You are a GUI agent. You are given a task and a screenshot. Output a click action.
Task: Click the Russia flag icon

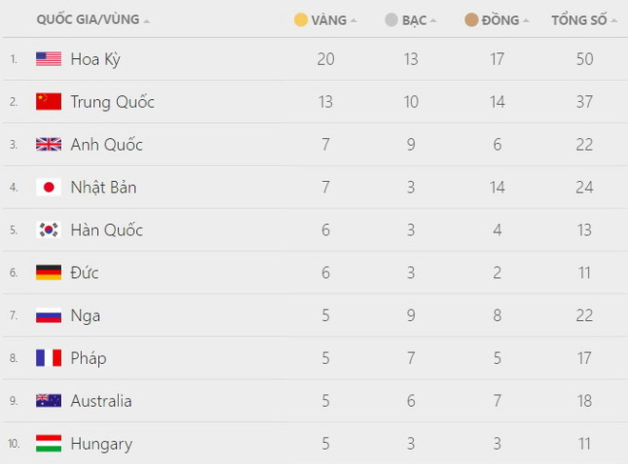[x=49, y=315]
